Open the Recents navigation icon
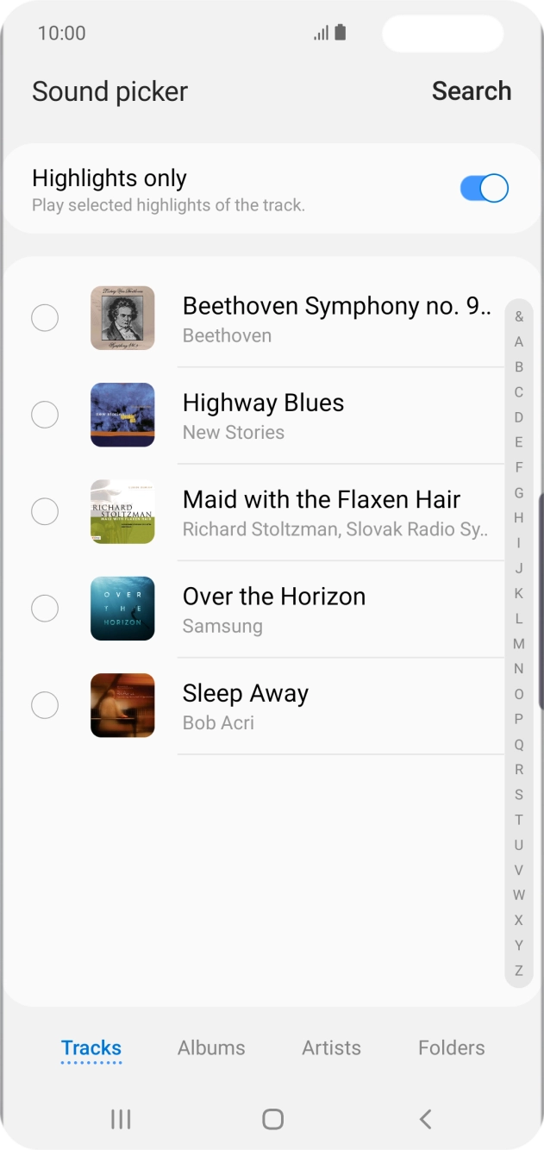The height and width of the screenshot is (1150, 544). tap(120, 1119)
